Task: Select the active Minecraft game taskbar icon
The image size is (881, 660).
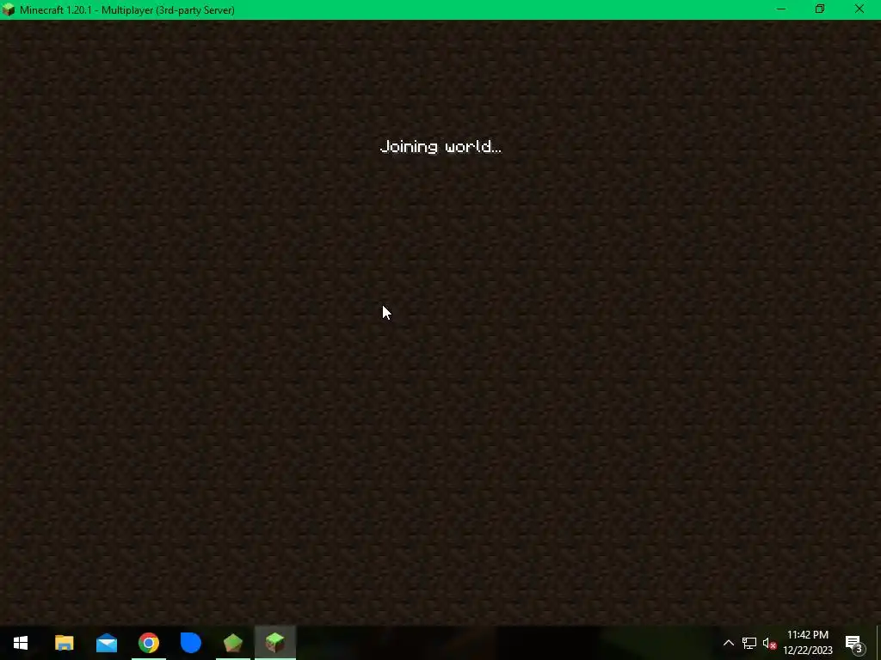Action: (x=275, y=643)
